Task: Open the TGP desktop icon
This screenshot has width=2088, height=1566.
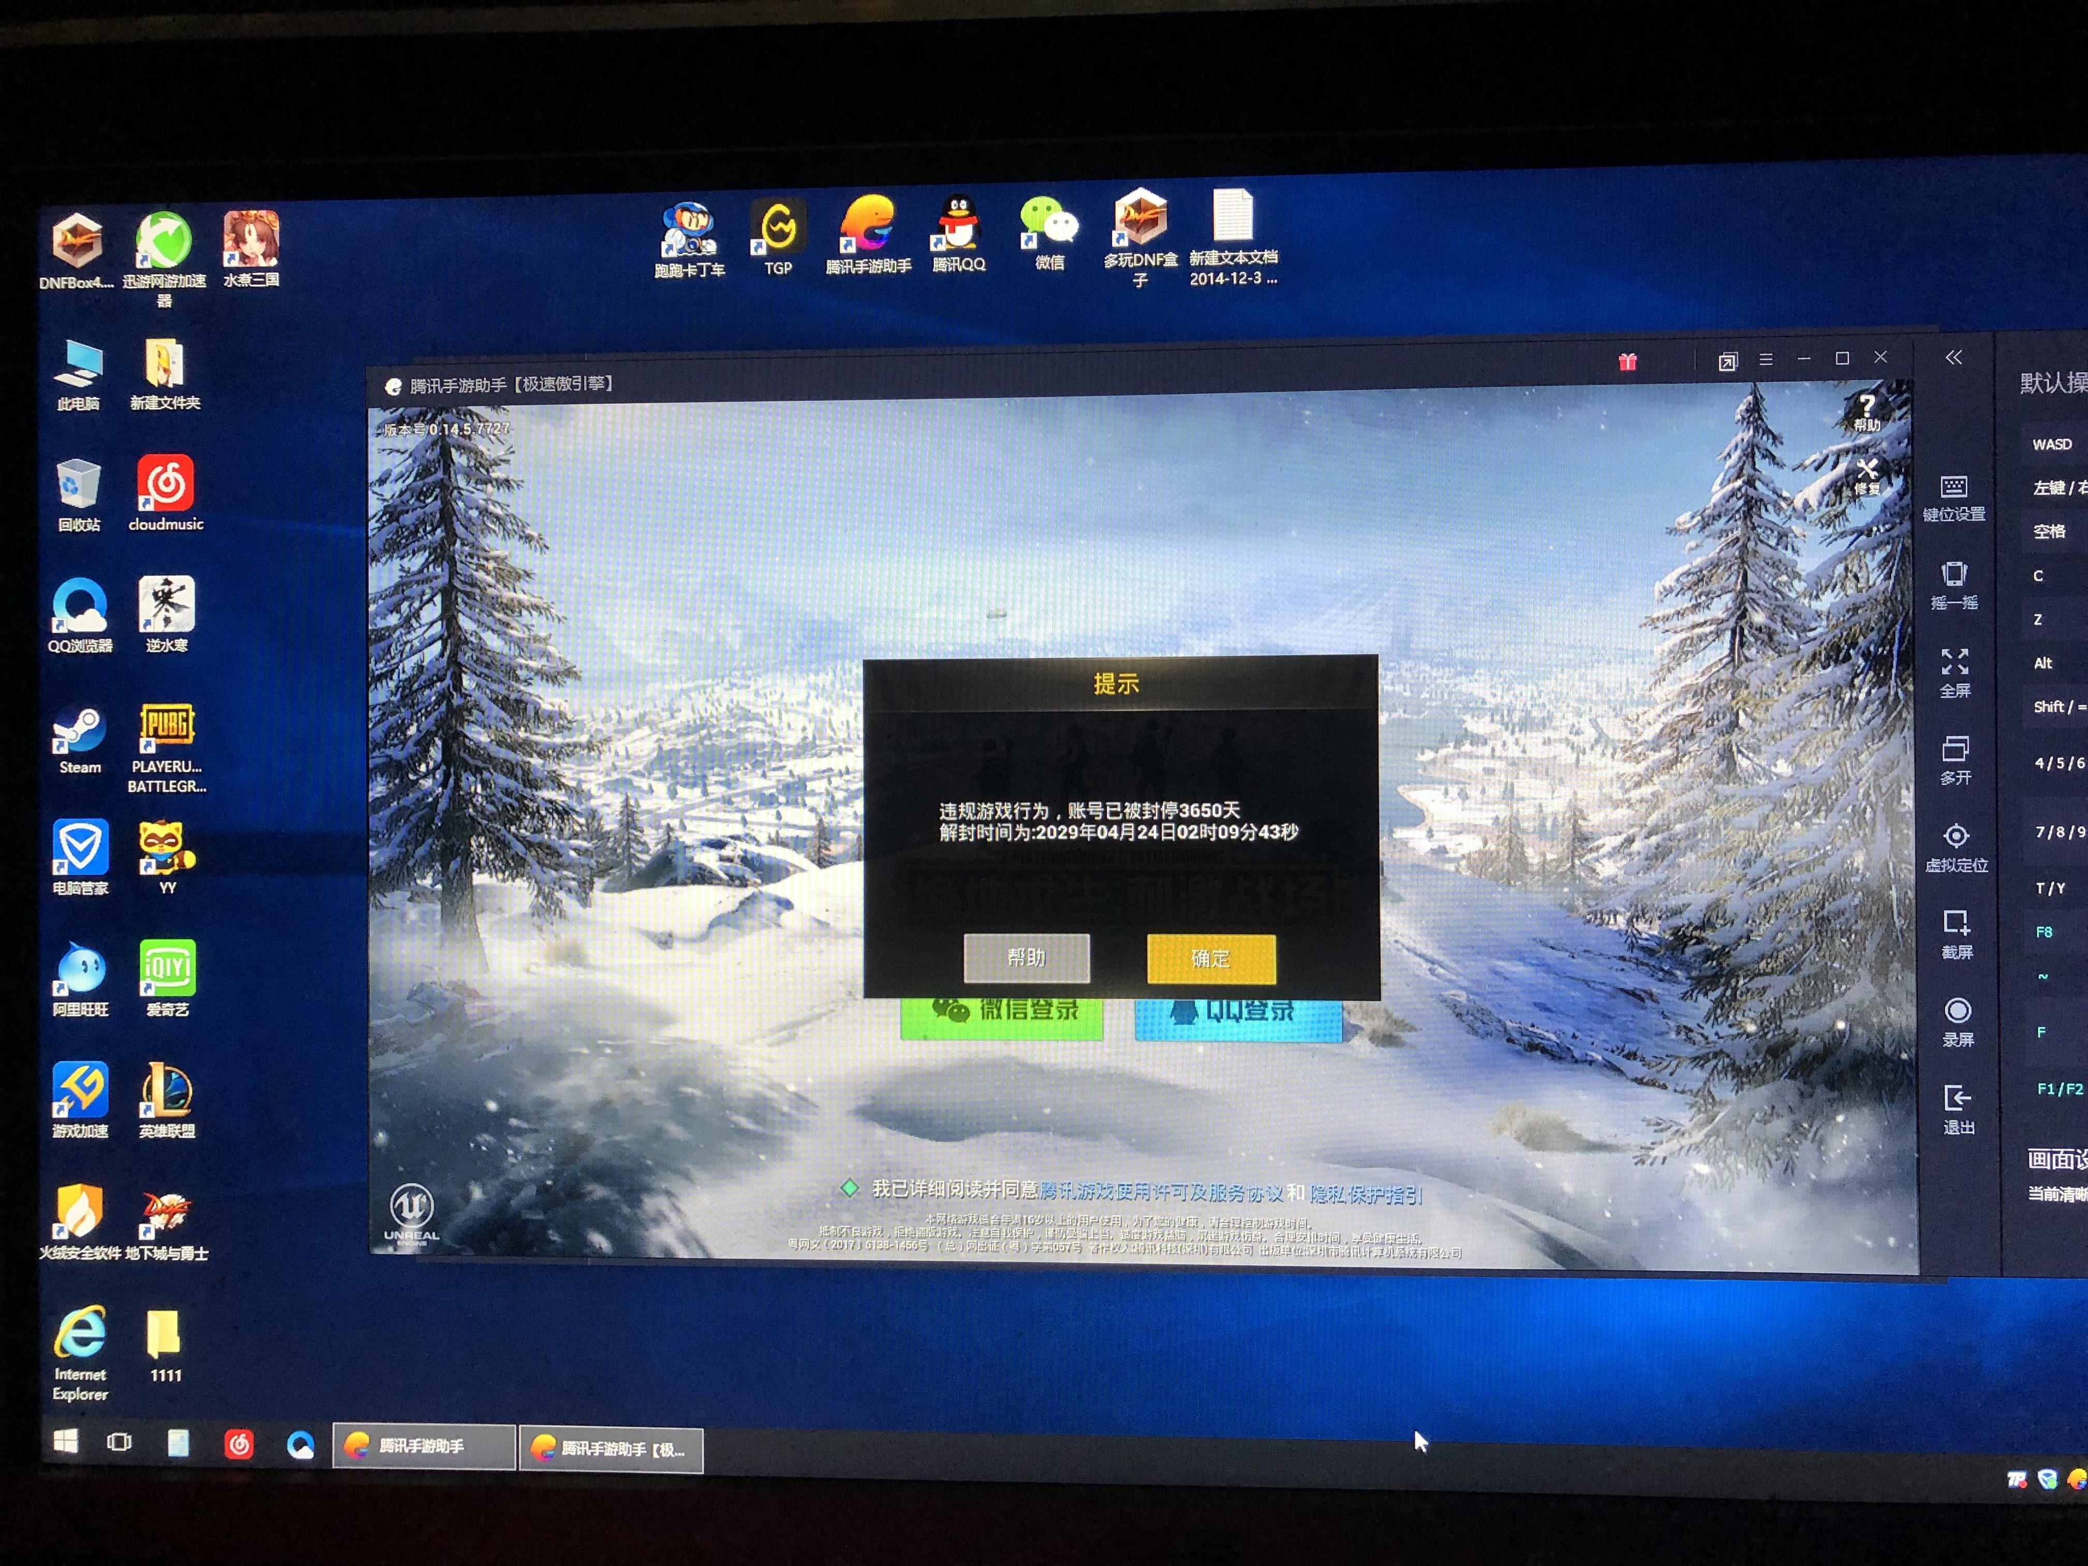Action: point(778,237)
